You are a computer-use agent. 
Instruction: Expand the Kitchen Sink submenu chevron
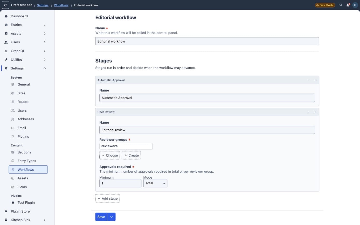(45, 220)
